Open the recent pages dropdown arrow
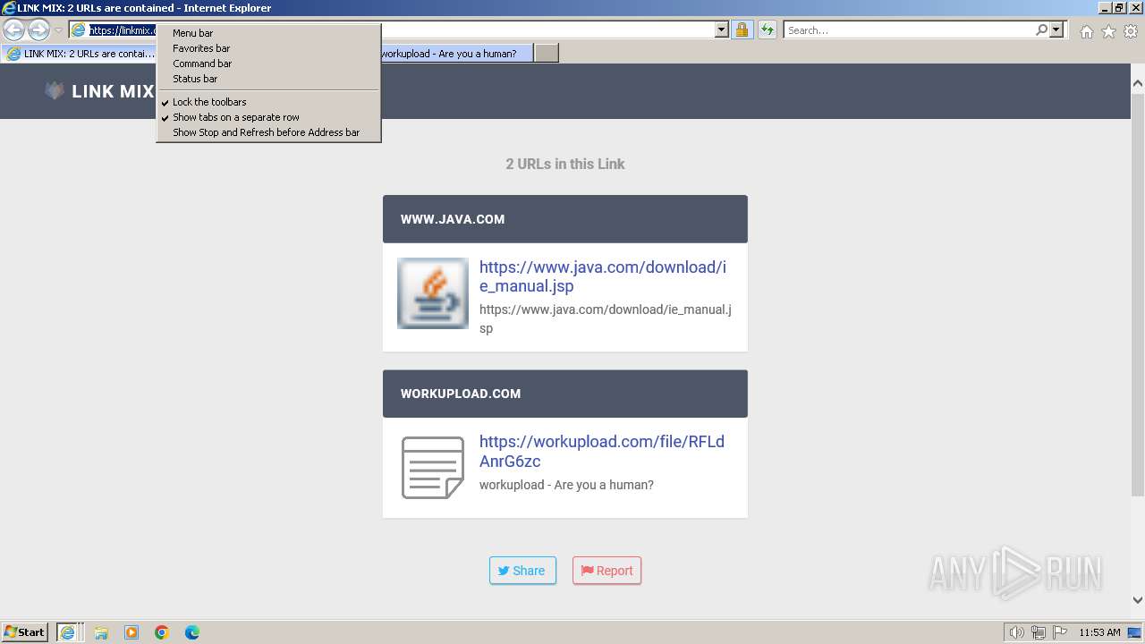 (x=58, y=30)
